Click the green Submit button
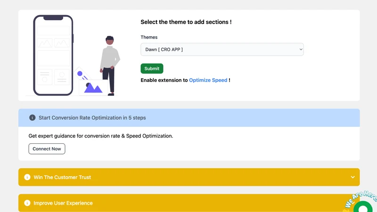 152,68
